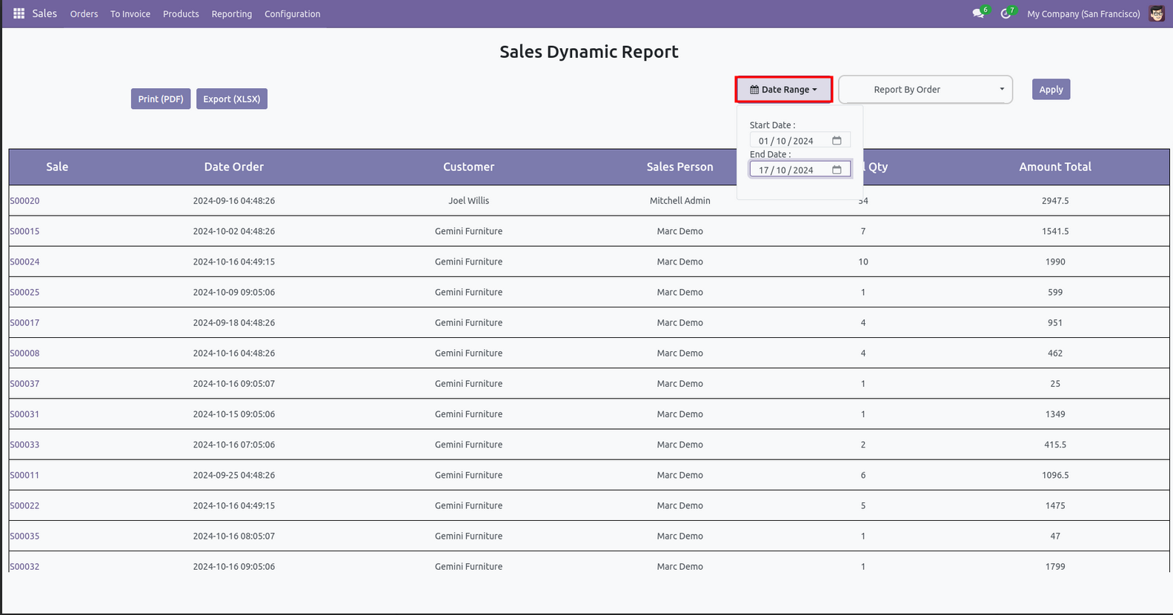Open the Orders menu
The width and height of the screenshot is (1173, 615).
(x=84, y=14)
